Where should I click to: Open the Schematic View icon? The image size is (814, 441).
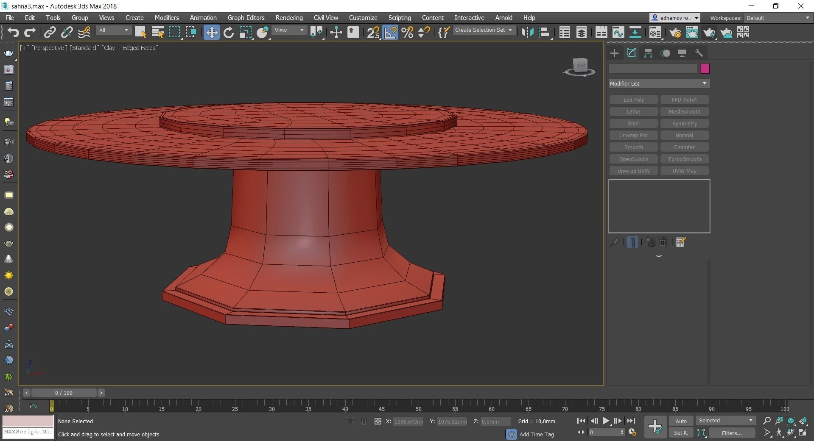(x=635, y=33)
